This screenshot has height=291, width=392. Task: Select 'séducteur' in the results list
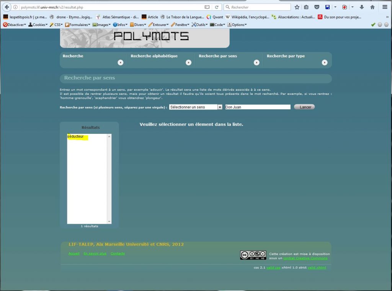pyautogui.click(x=75, y=137)
